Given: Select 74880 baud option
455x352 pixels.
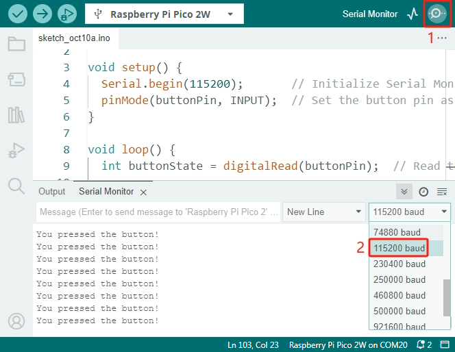Looking at the screenshot, I should point(406,232).
